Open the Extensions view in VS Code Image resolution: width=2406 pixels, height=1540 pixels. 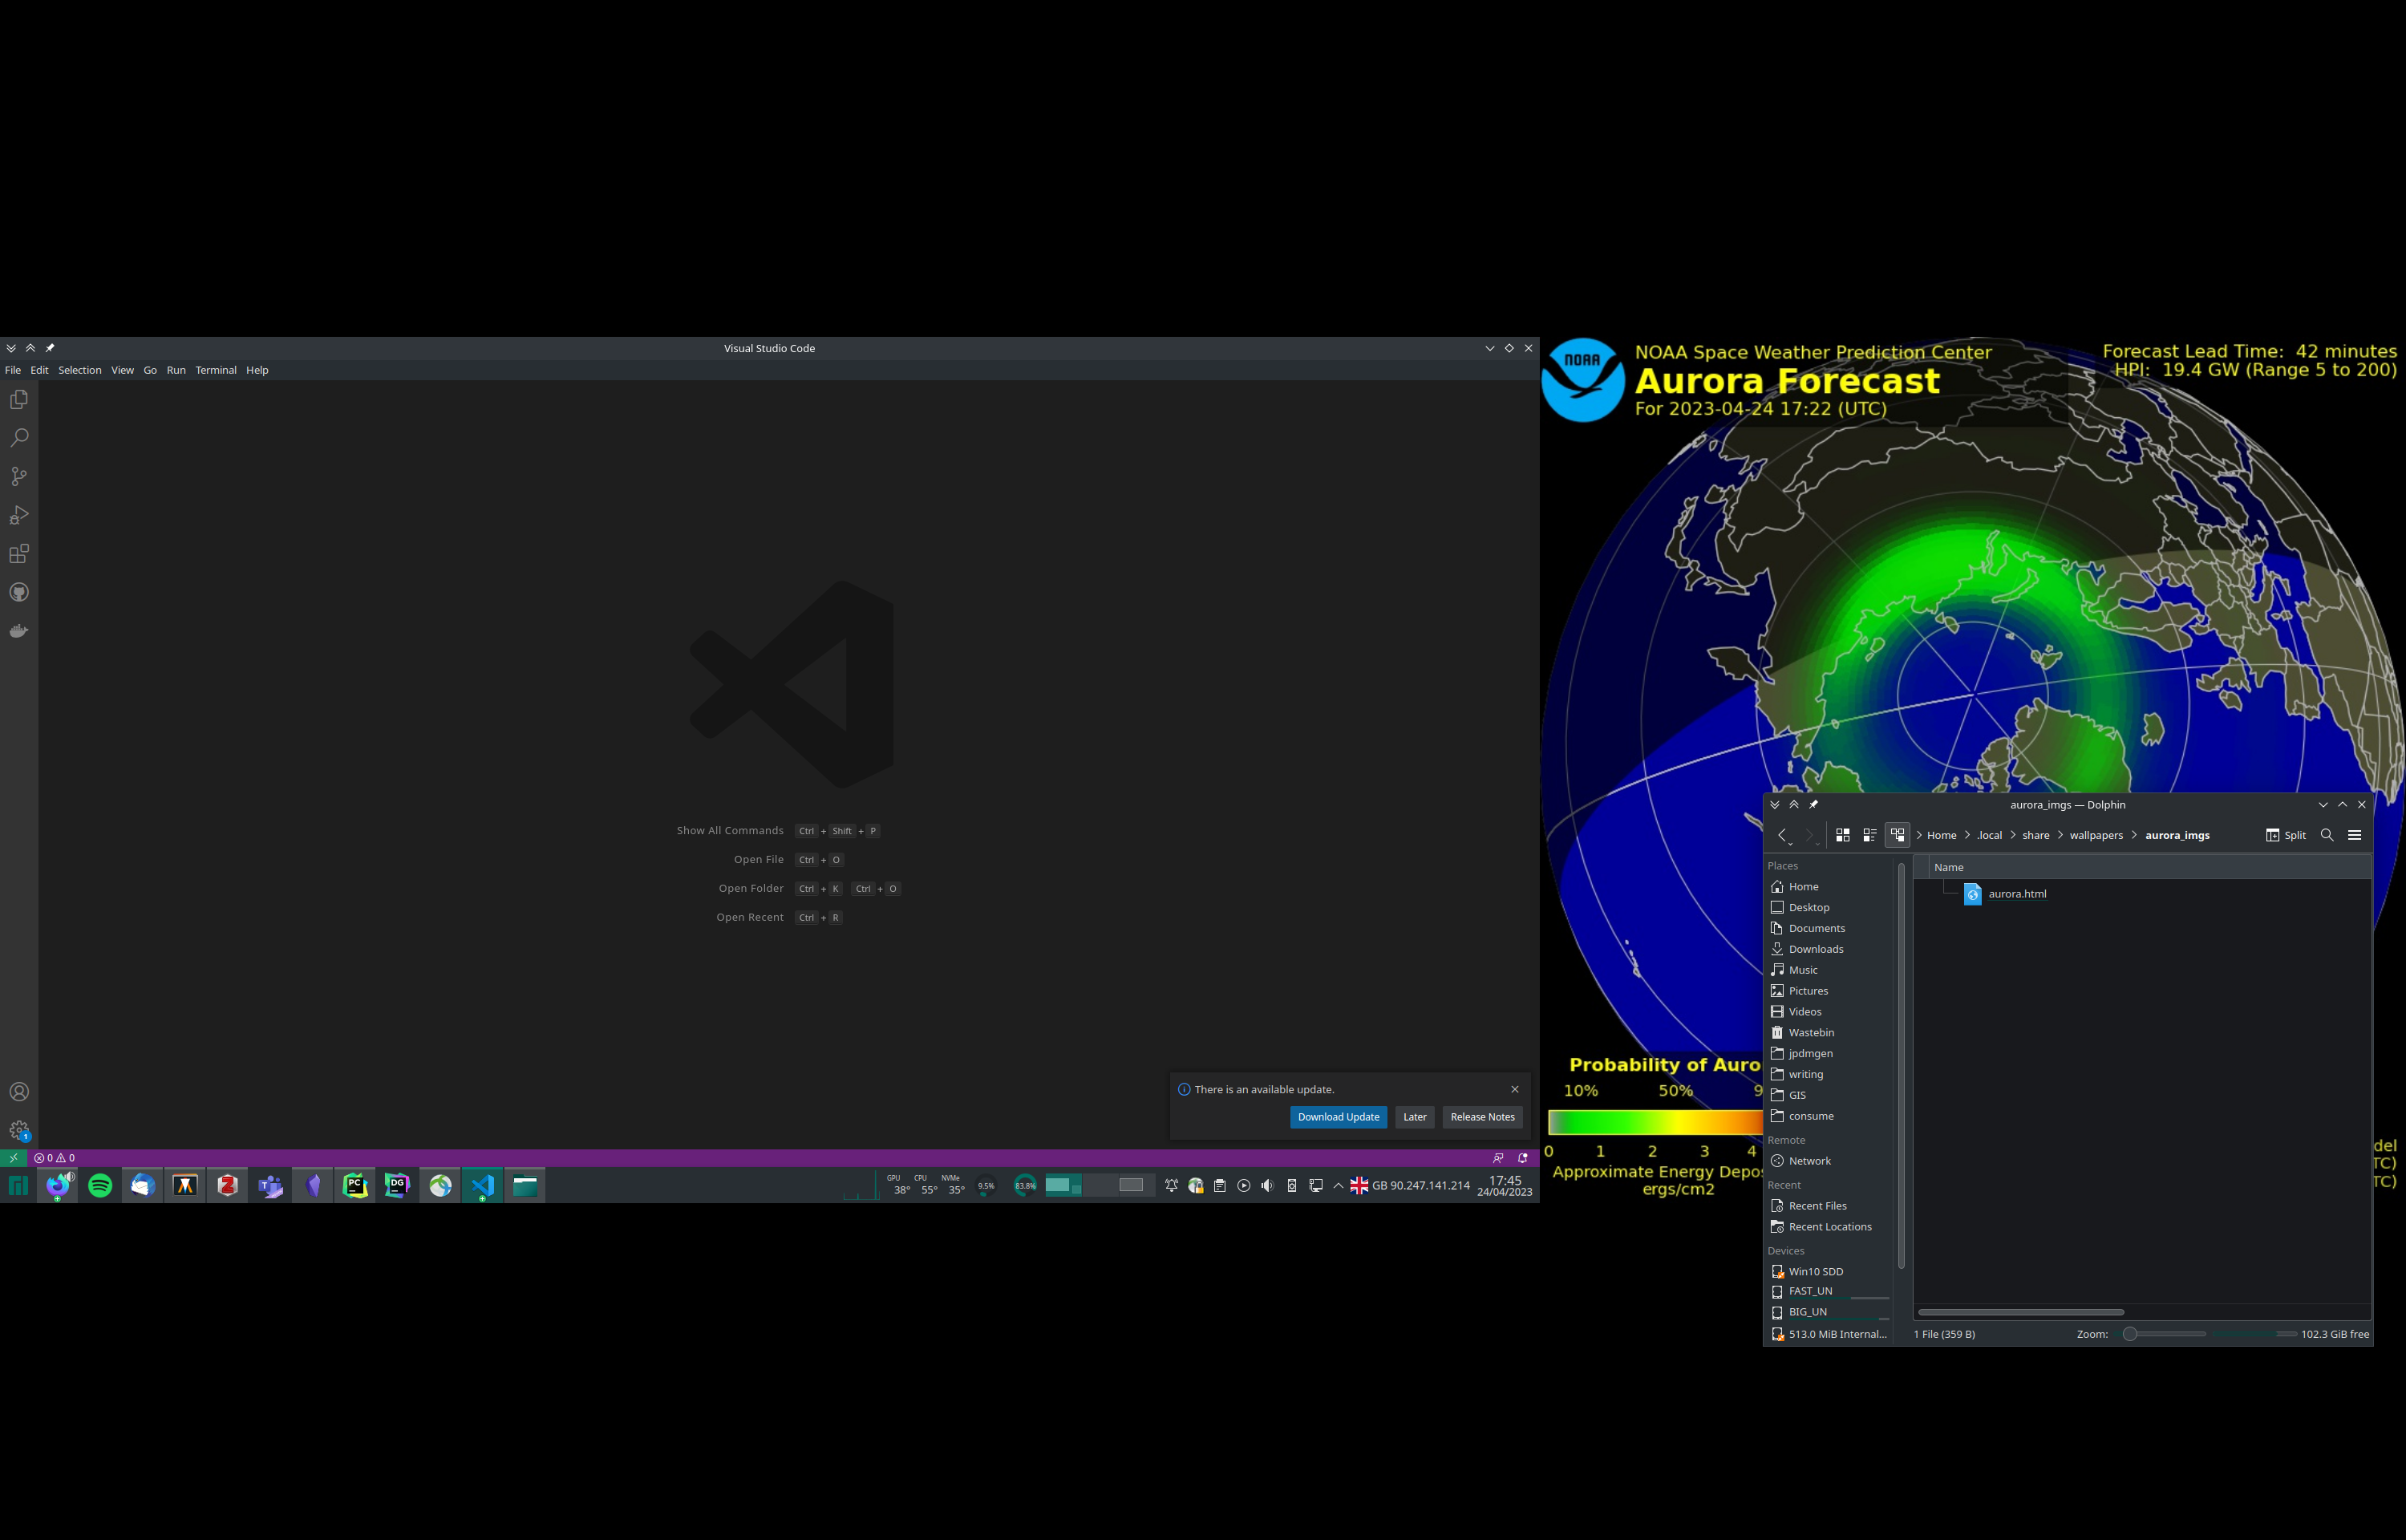pyautogui.click(x=19, y=553)
